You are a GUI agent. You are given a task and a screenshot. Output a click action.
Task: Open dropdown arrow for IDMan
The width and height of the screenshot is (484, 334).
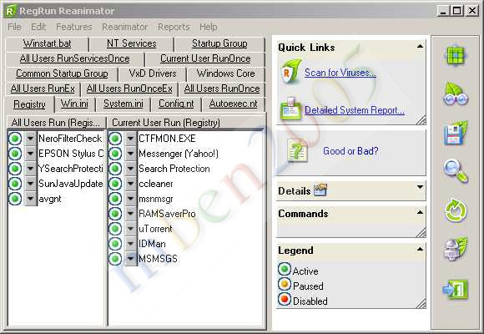coord(130,244)
